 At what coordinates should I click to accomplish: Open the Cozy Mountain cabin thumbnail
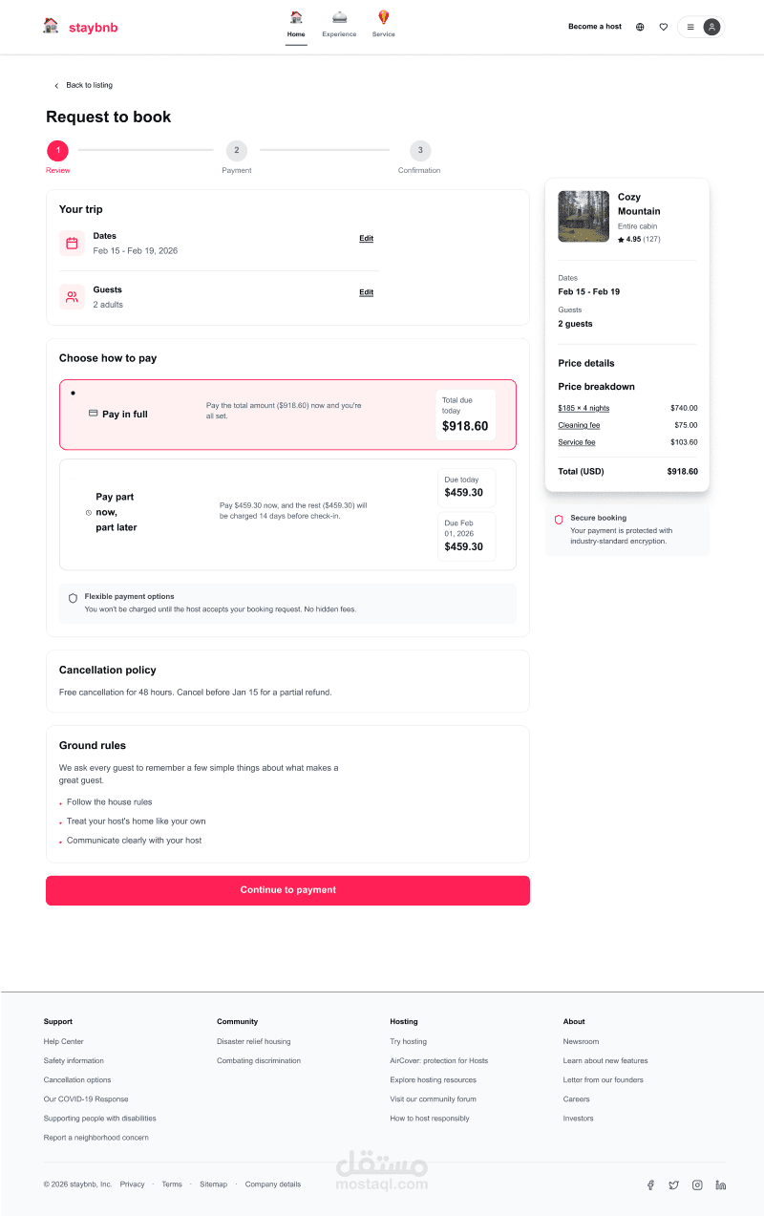pos(584,217)
